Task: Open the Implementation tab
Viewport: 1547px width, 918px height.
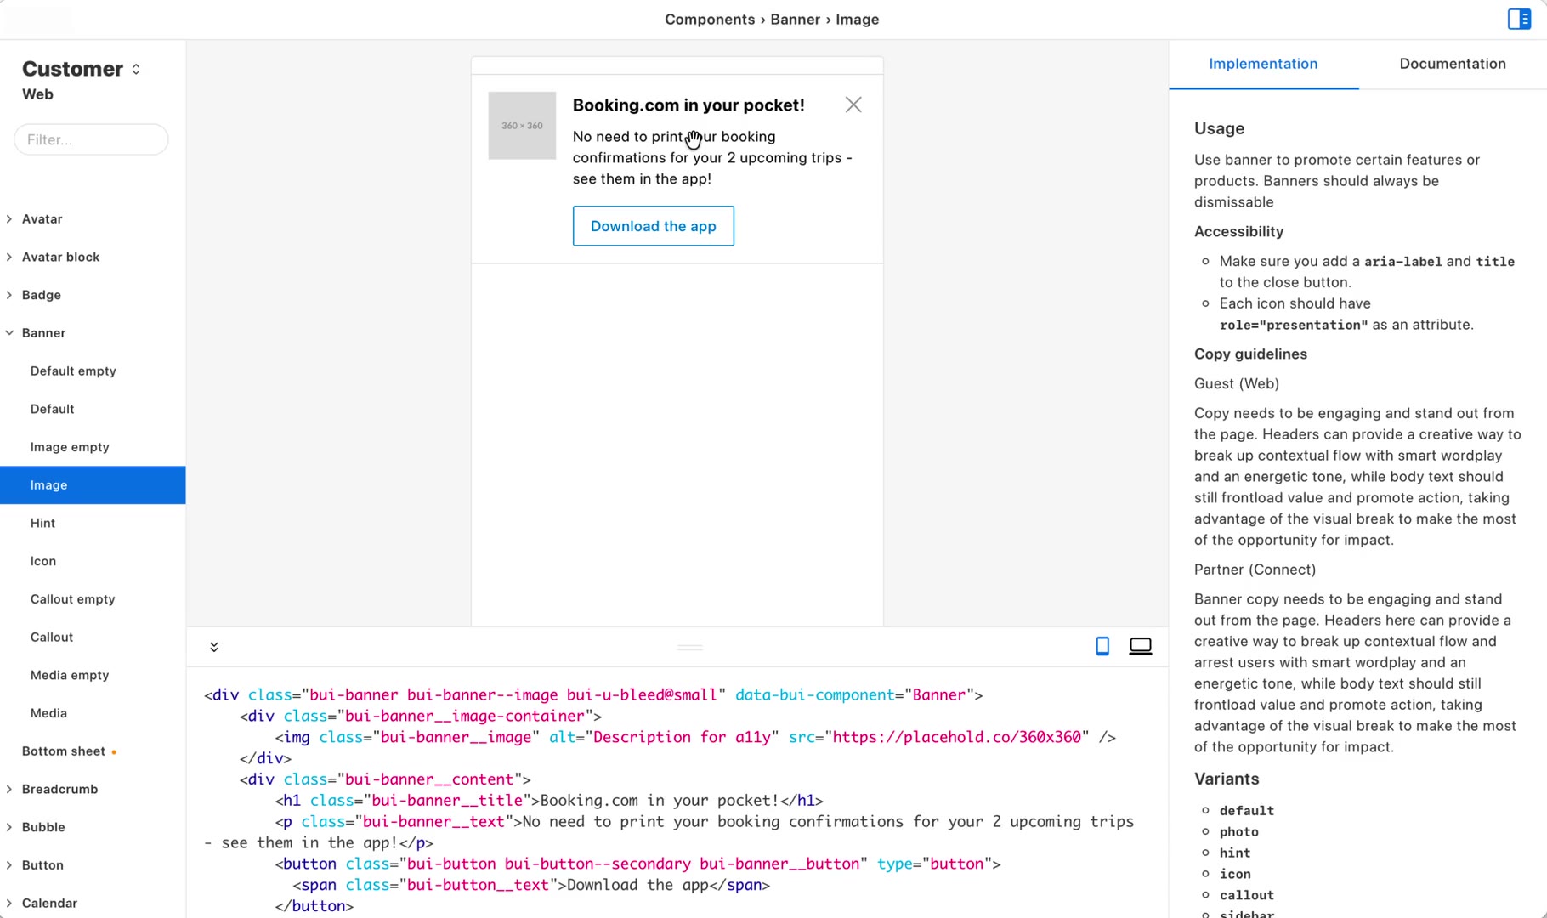Action: tap(1263, 64)
